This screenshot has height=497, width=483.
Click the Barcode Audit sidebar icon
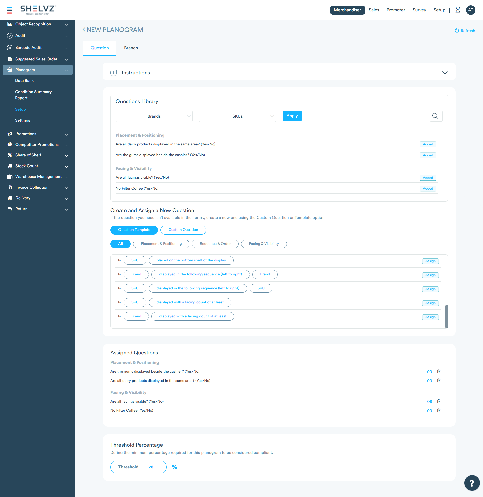coord(10,48)
